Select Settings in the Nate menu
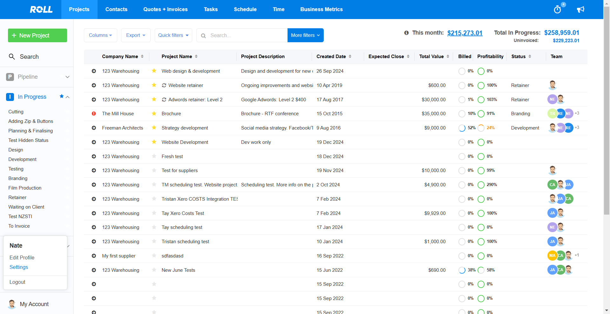The height and width of the screenshot is (314, 610). click(x=19, y=267)
